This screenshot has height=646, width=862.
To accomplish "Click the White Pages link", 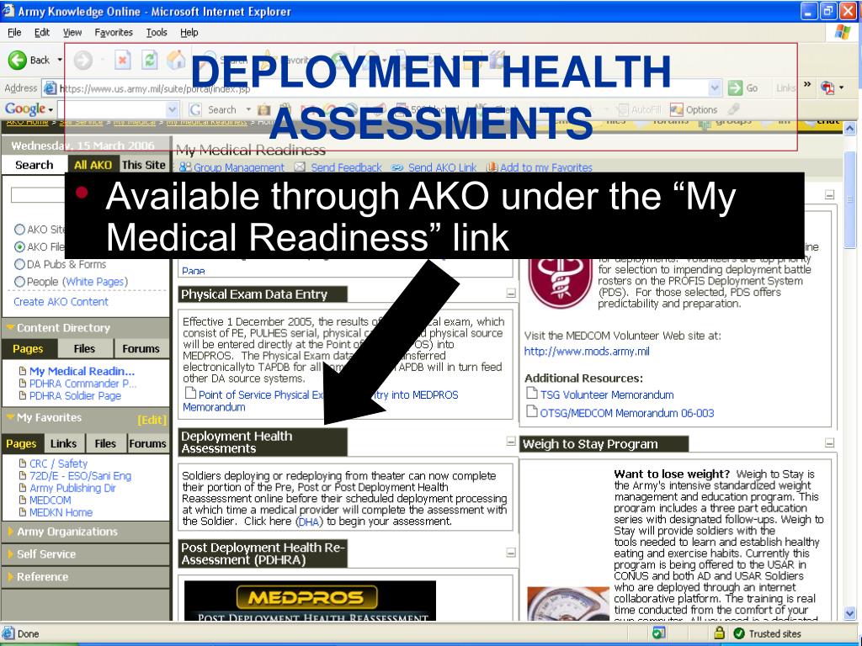I will [95, 282].
